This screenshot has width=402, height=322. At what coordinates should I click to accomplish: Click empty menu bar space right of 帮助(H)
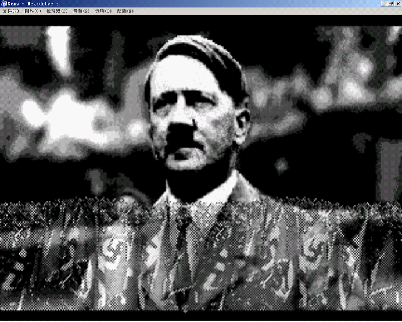[x=261, y=11]
